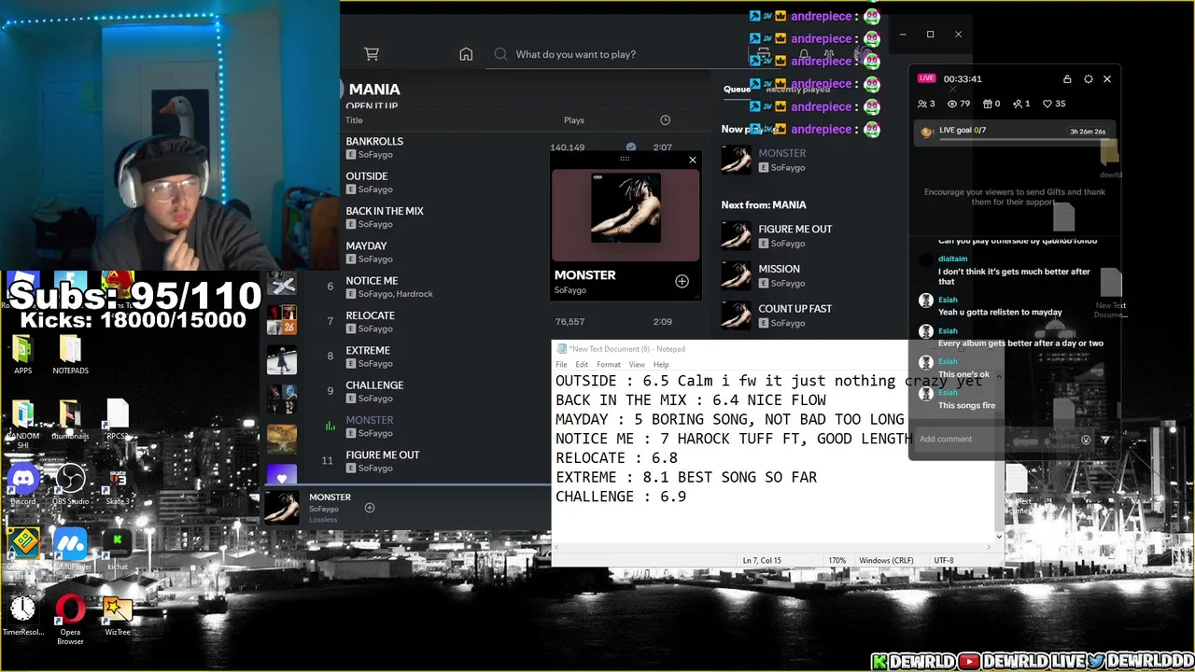
Task: Select FIGURE ME OUT in track list
Action: pyautogui.click(x=383, y=455)
